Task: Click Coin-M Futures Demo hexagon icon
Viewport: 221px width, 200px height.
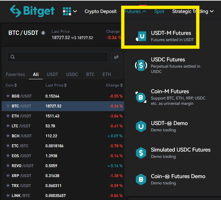Action: (141, 179)
